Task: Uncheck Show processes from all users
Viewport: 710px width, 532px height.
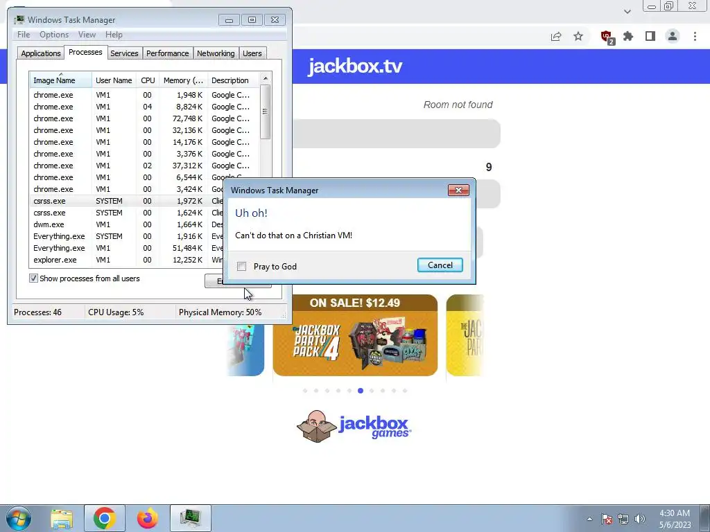Action: tap(33, 278)
